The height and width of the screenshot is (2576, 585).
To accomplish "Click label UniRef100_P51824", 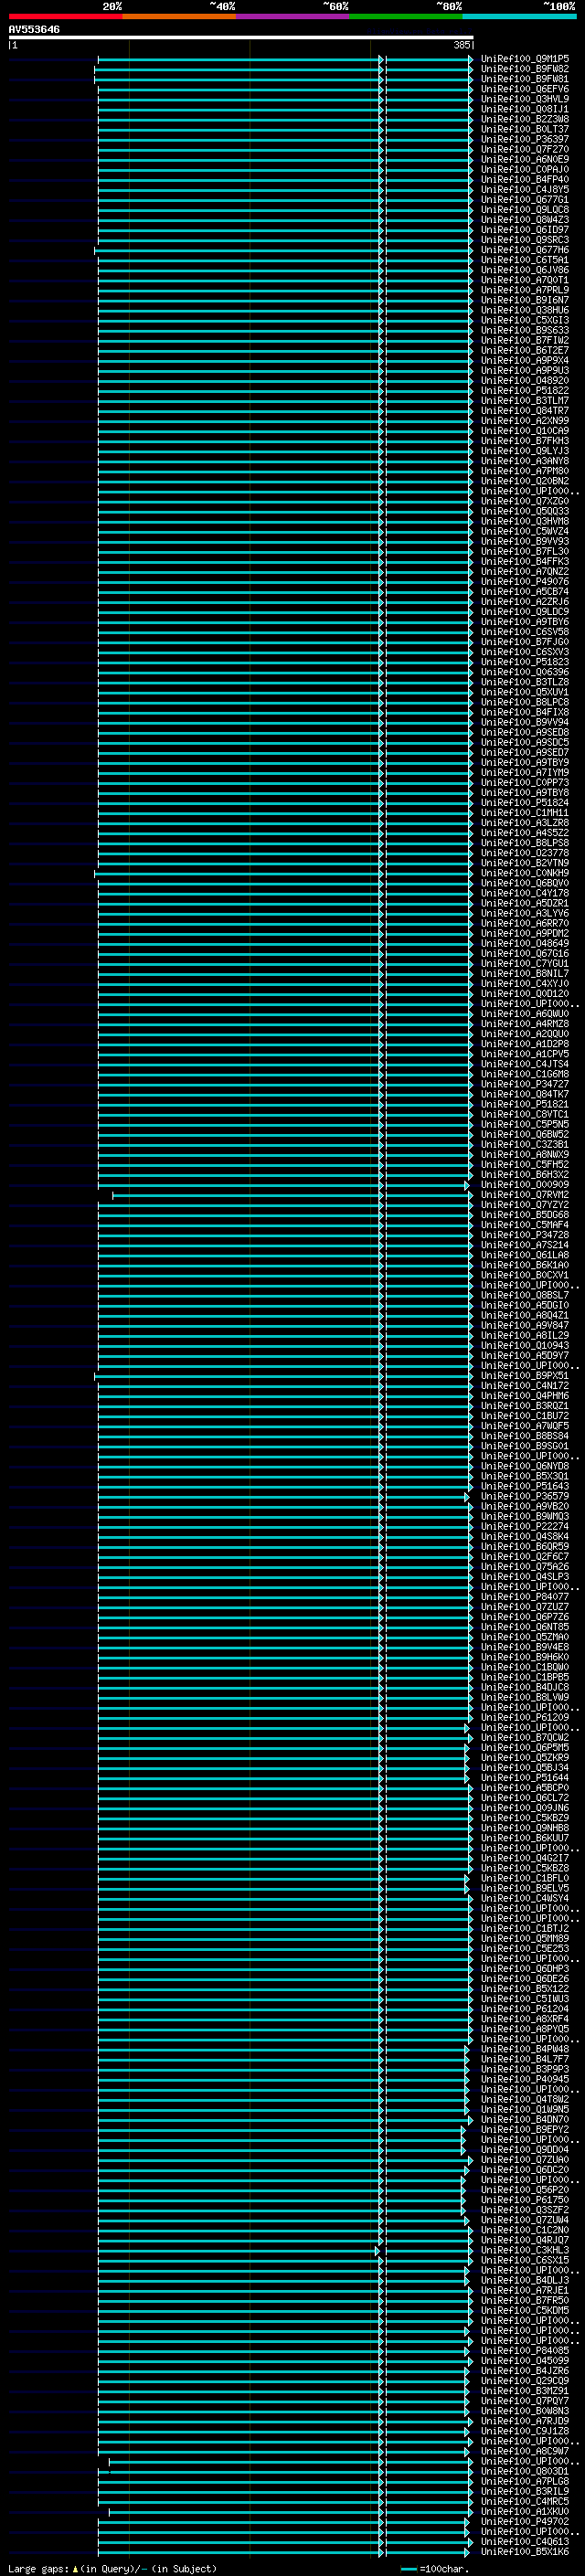I will click(525, 803).
